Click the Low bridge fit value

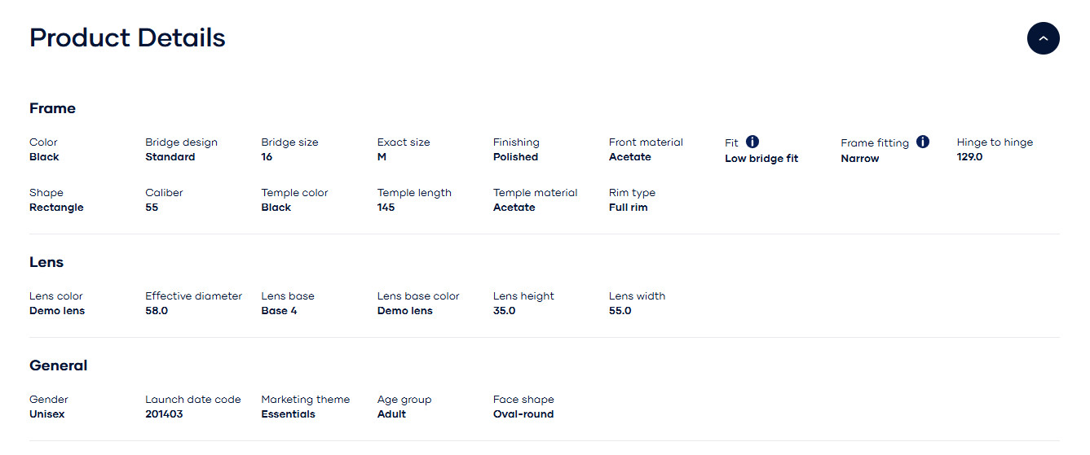761,159
